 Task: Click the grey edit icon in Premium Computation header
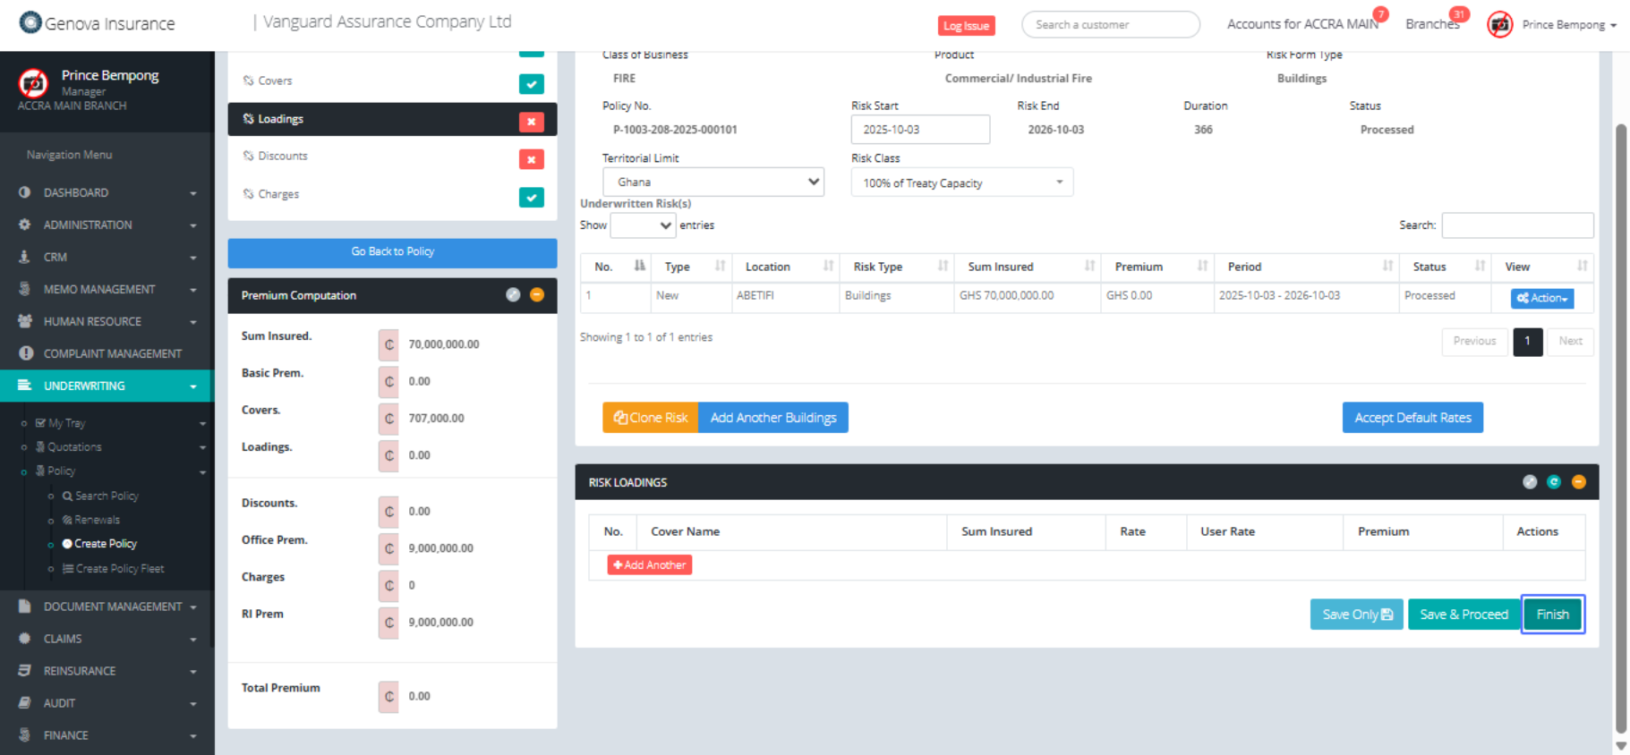(x=513, y=295)
